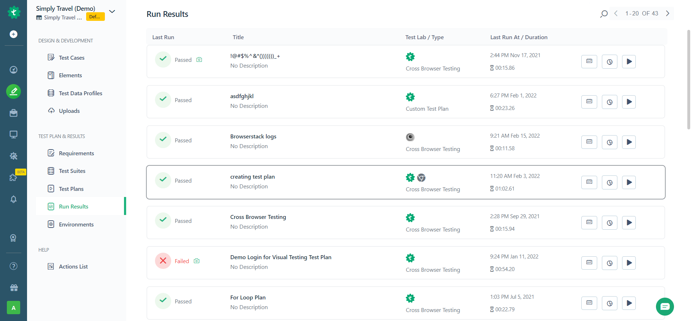
Task: Click the '9:24 PM Jan 11, 2022' timestamp
Action: (x=514, y=256)
